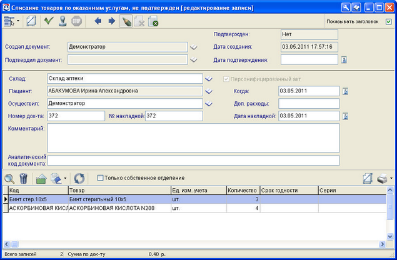Screen dimensions: 397x260
Task: Open the form actions menu icon
Action: [x=9, y=21]
